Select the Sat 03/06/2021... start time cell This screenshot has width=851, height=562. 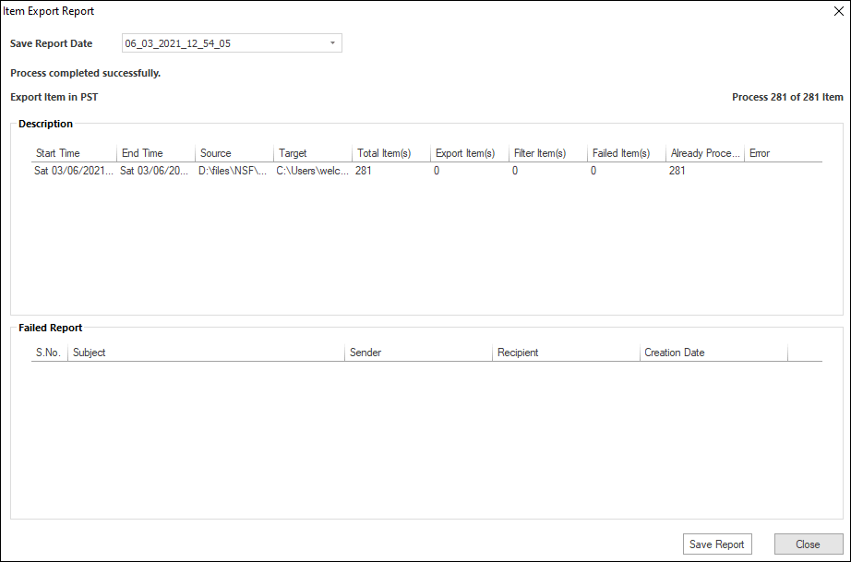[74, 171]
